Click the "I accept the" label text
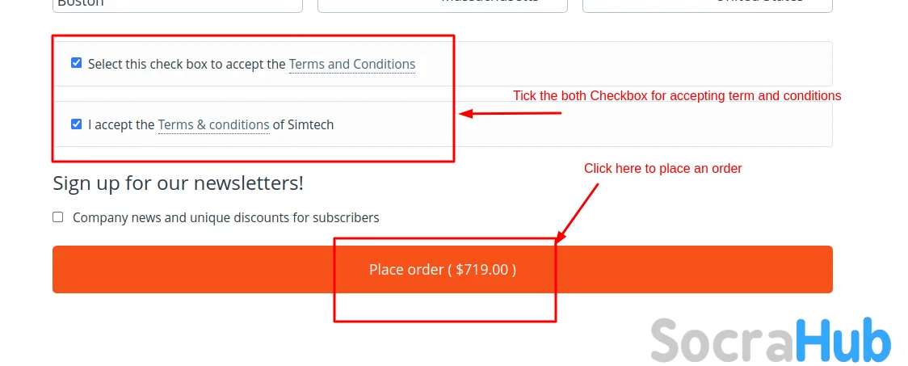The height and width of the screenshot is (366, 908). tap(121, 125)
